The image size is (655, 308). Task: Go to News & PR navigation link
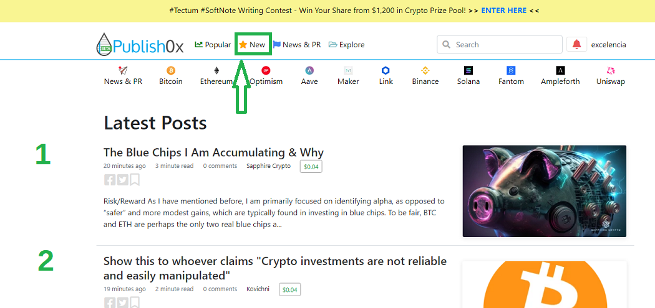(297, 45)
